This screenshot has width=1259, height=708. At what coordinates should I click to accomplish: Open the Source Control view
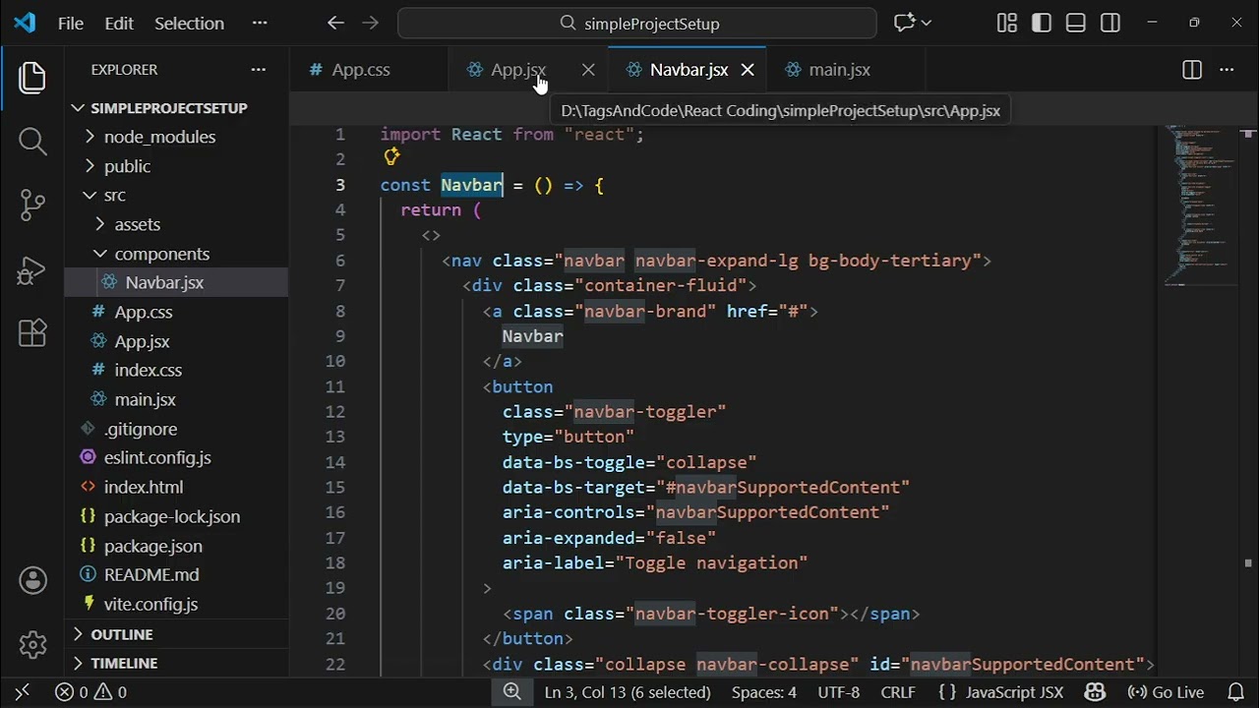click(32, 206)
